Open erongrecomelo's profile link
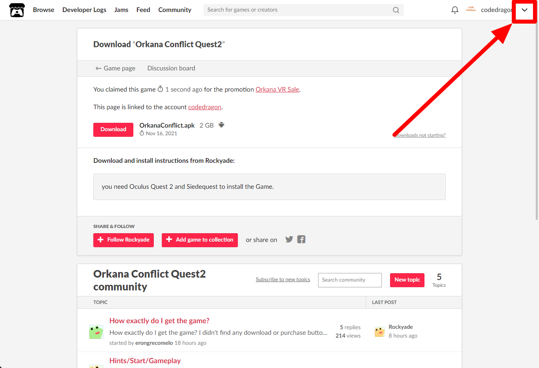The height and width of the screenshot is (368, 539). click(154, 343)
